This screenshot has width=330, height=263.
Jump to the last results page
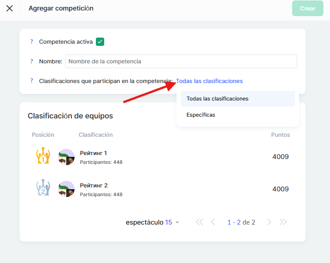(x=283, y=222)
